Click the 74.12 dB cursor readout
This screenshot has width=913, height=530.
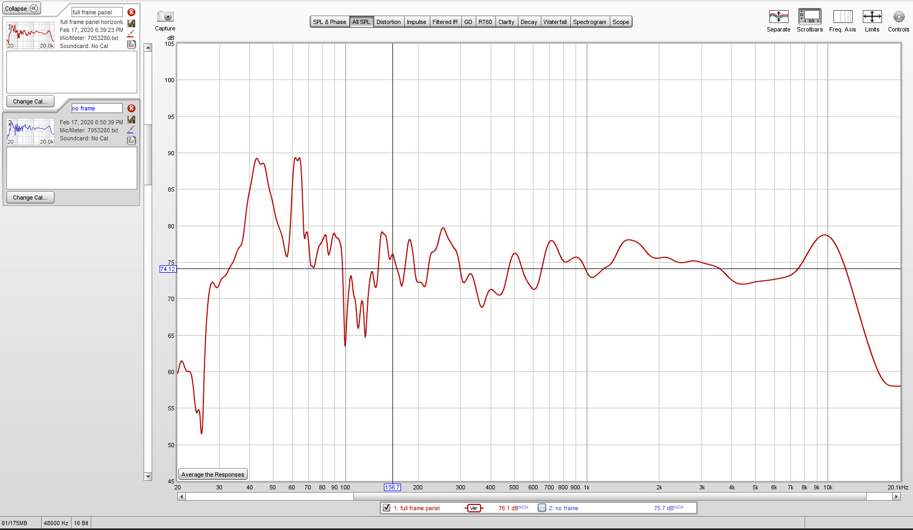pos(168,269)
